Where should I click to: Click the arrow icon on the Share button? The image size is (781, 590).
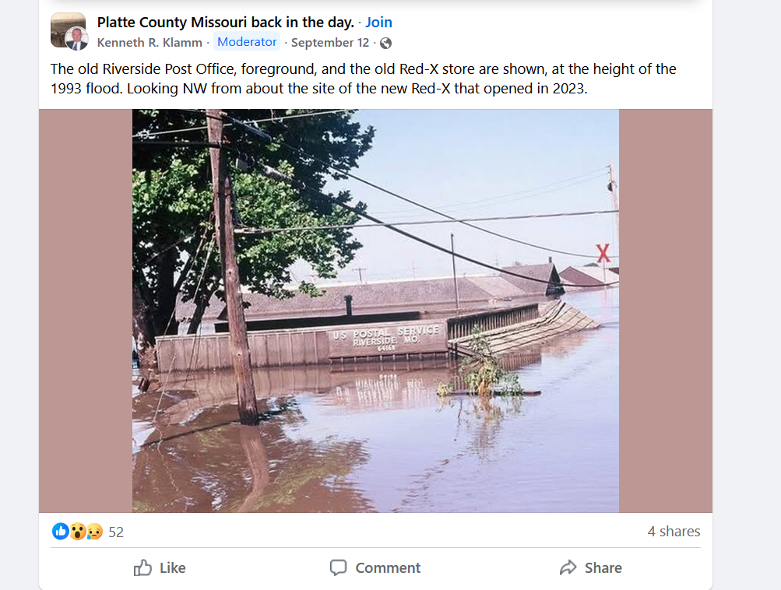568,567
